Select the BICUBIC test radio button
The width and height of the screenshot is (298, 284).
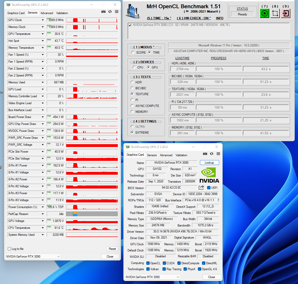[x=132, y=88]
